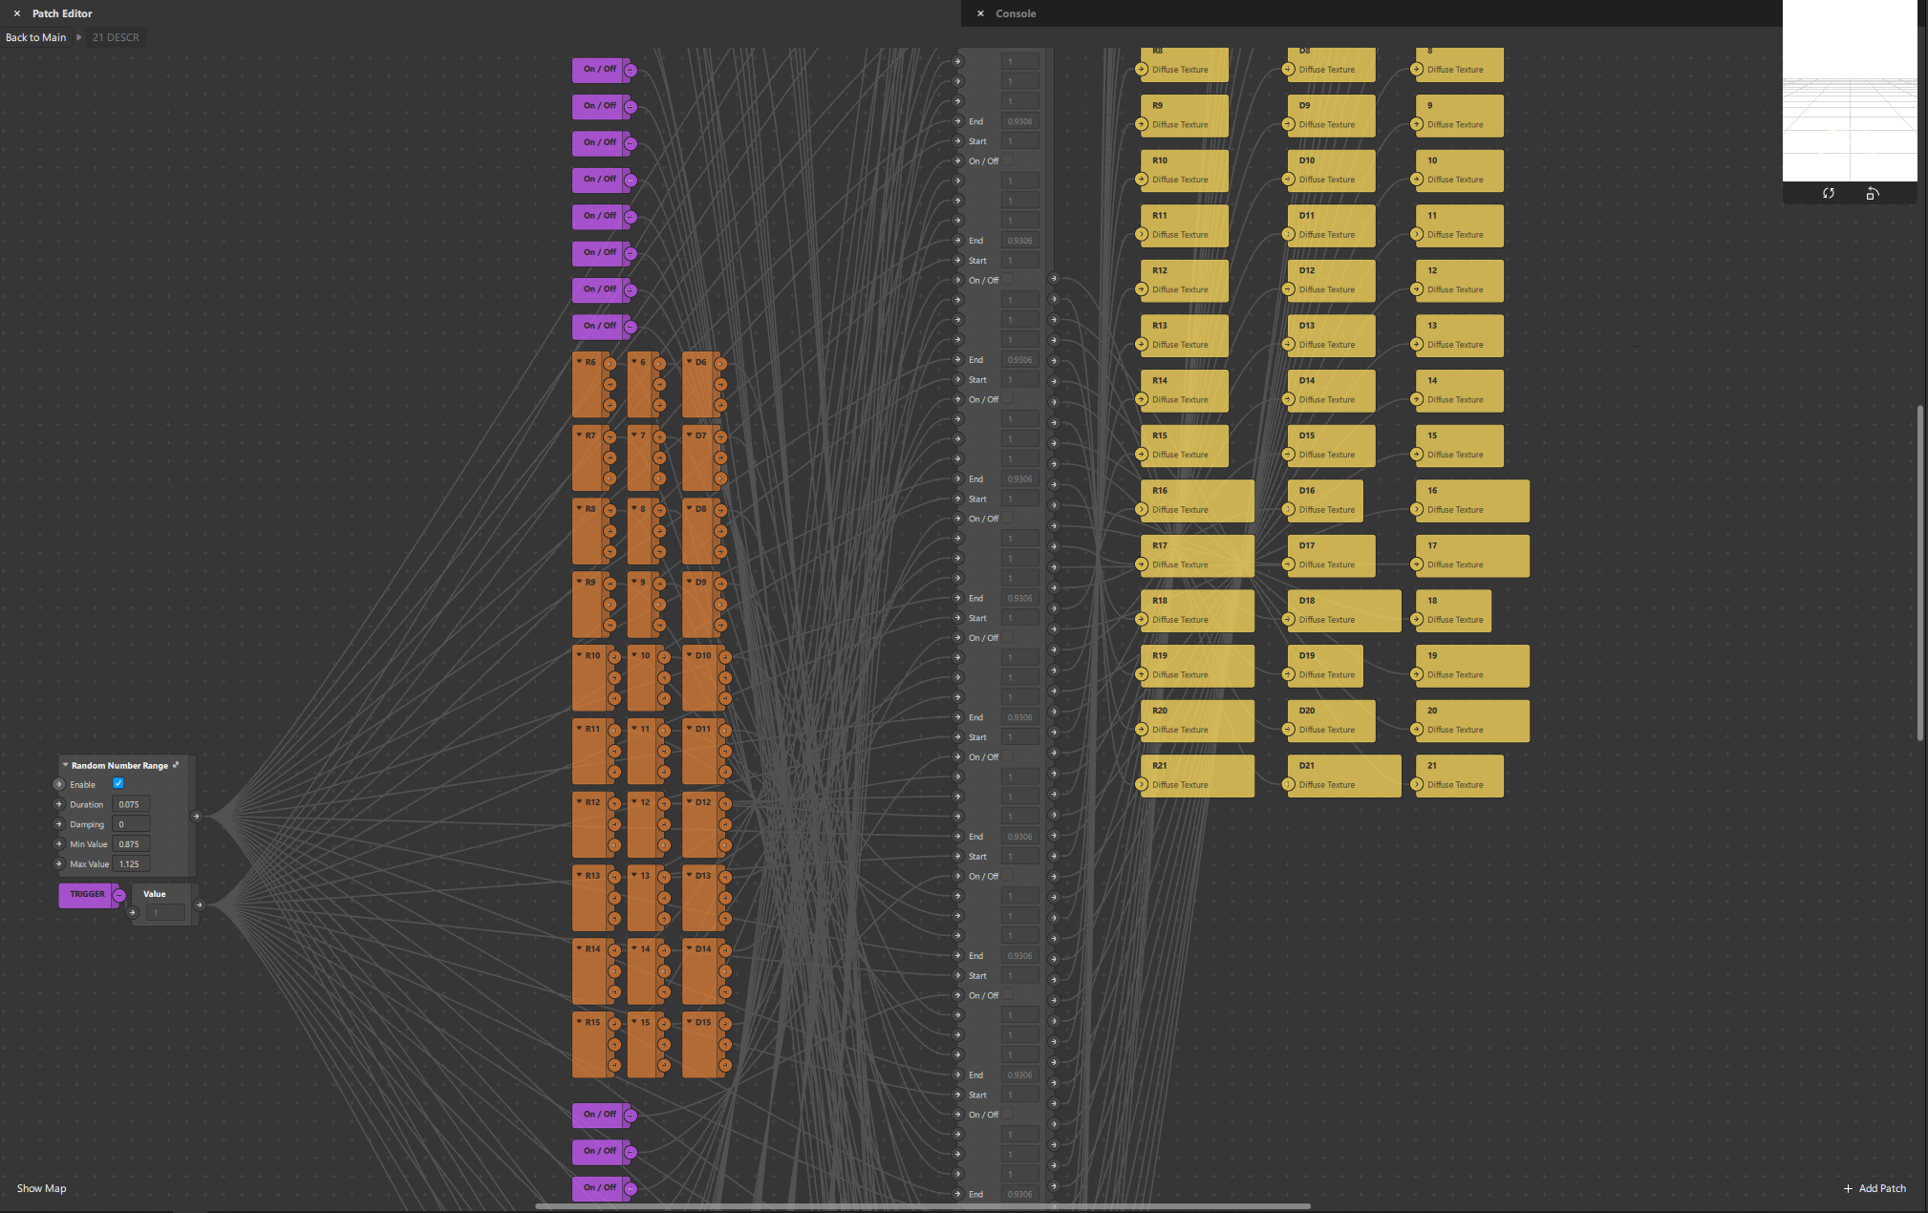
Task: Collapse the R6 patch group
Action: [579, 362]
